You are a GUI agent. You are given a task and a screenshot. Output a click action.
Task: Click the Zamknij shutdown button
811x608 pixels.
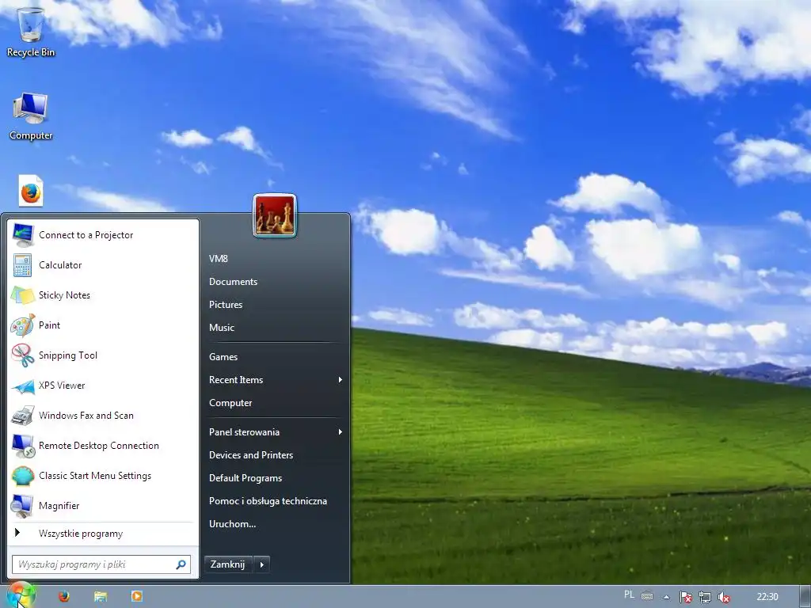(228, 564)
